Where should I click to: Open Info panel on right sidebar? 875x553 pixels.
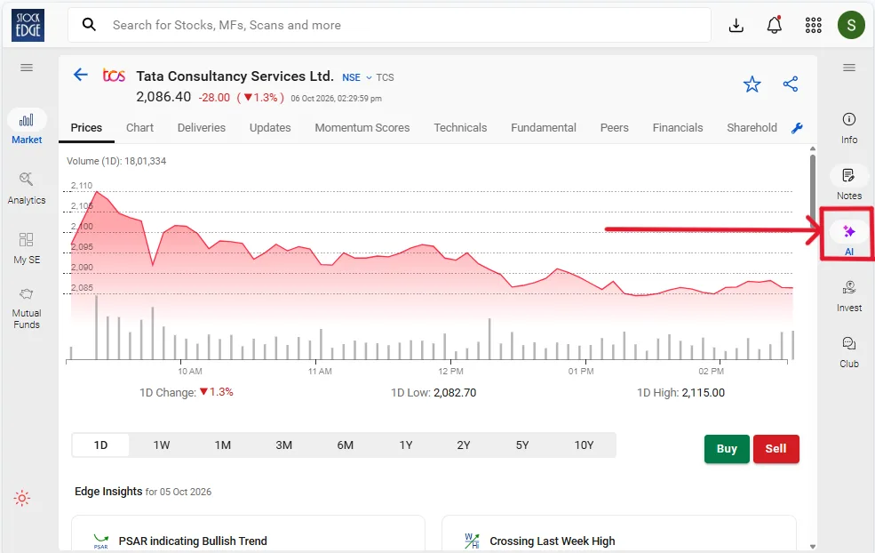(848, 128)
